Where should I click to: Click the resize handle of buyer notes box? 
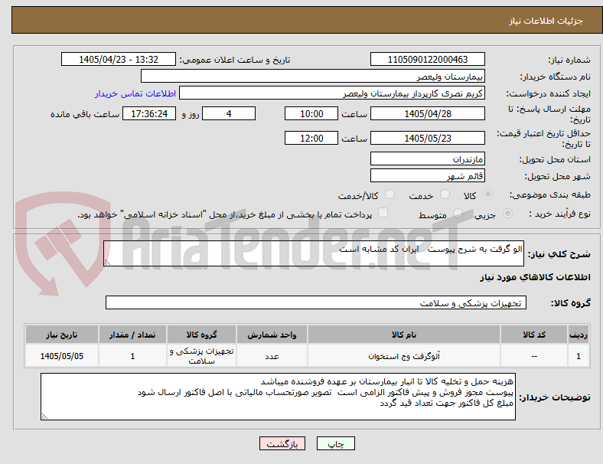coord(44,417)
